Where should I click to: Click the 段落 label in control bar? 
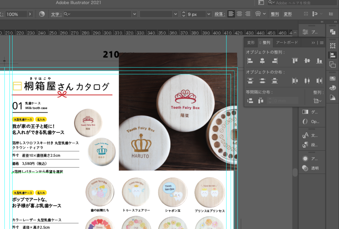(220, 14)
